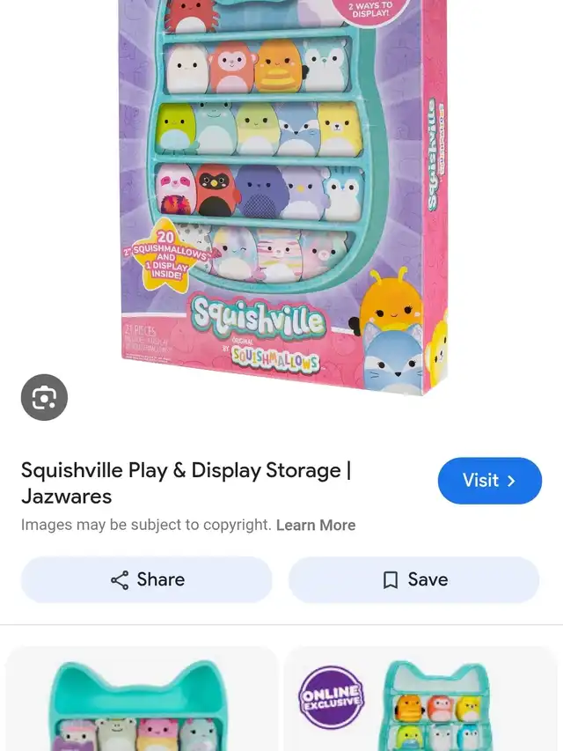The image size is (563, 751).
Task: Click the bookmark icon beside Save
Action: (391, 579)
